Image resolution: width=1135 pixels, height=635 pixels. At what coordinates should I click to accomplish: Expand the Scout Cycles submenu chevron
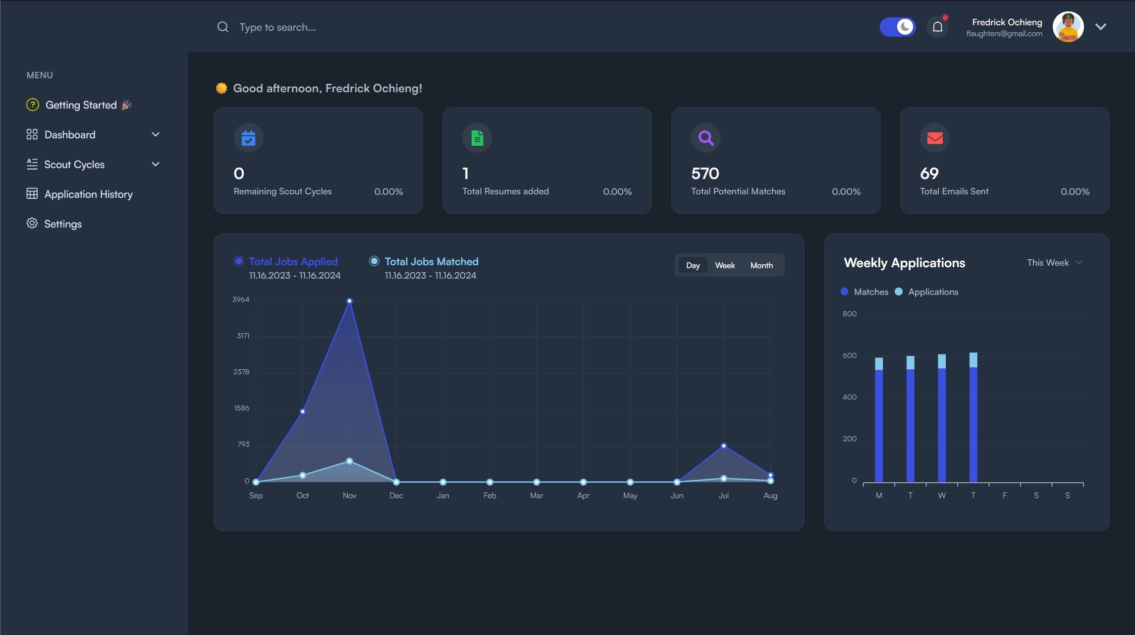pyautogui.click(x=156, y=164)
